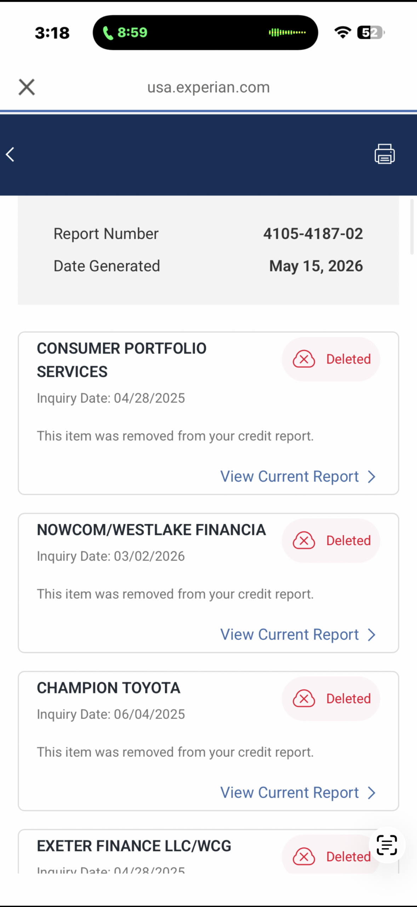Tap the chevron beside Consumer Portfolio's View Current Report
The image size is (417, 907).
371,477
